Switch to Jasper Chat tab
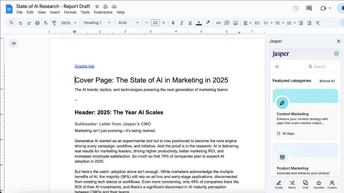The width and height of the screenshot is (344, 193). click(x=305, y=184)
